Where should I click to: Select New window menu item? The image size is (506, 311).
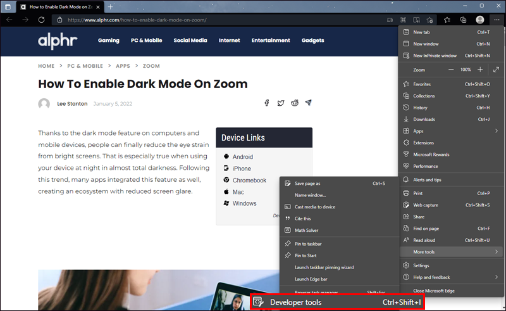click(x=452, y=44)
